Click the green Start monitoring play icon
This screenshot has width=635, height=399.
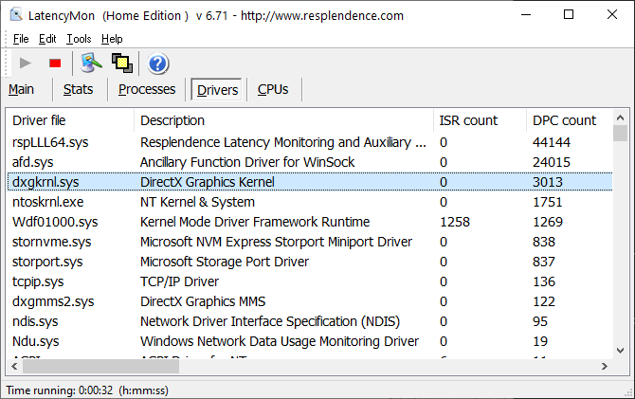click(x=26, y=63)
